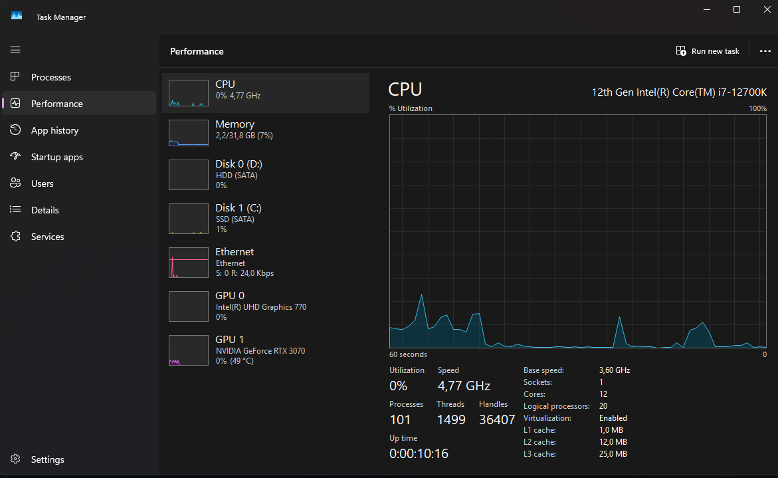This screenshot has height=478, width=778.
Task: Click the Services puzzle-gear icon
Action: coord(15,236)
